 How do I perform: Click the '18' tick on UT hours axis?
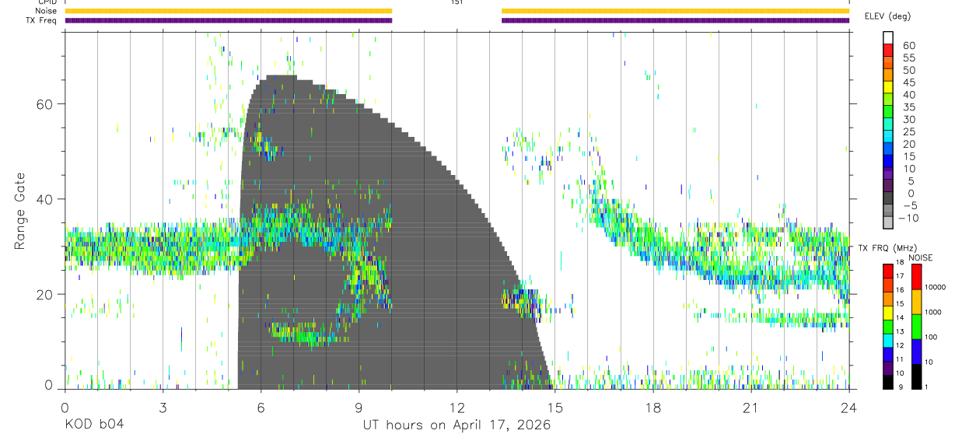653,407
